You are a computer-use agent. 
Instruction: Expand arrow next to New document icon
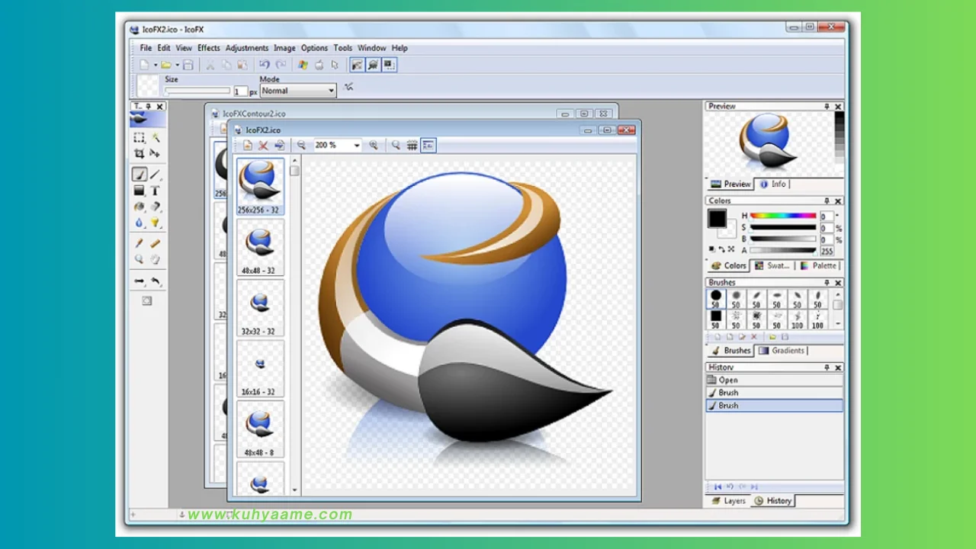coord(155,65)
